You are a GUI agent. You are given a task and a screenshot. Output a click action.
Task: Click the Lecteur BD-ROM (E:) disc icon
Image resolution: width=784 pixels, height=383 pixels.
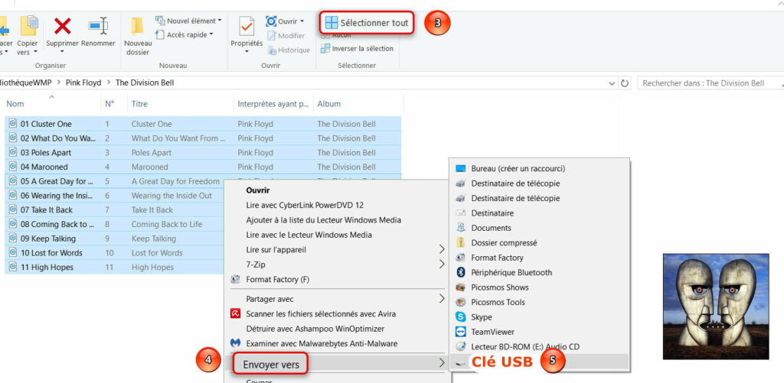pos(460,346)
